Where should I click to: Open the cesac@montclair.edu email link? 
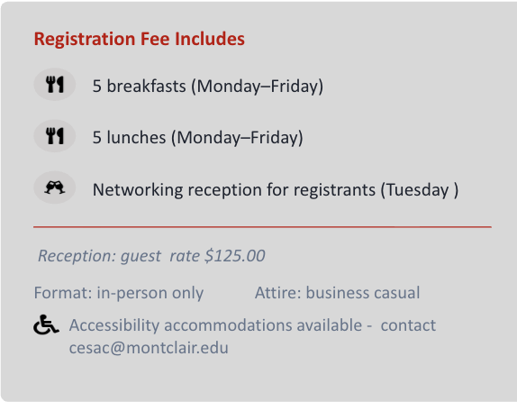[x=149, y=348]
